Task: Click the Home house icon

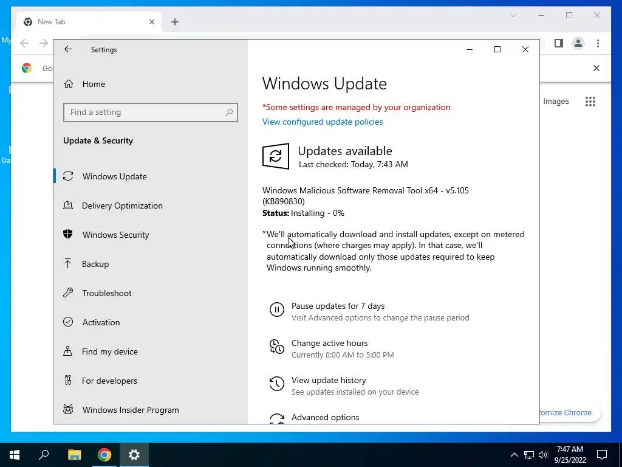Action: tap(69, 84)
